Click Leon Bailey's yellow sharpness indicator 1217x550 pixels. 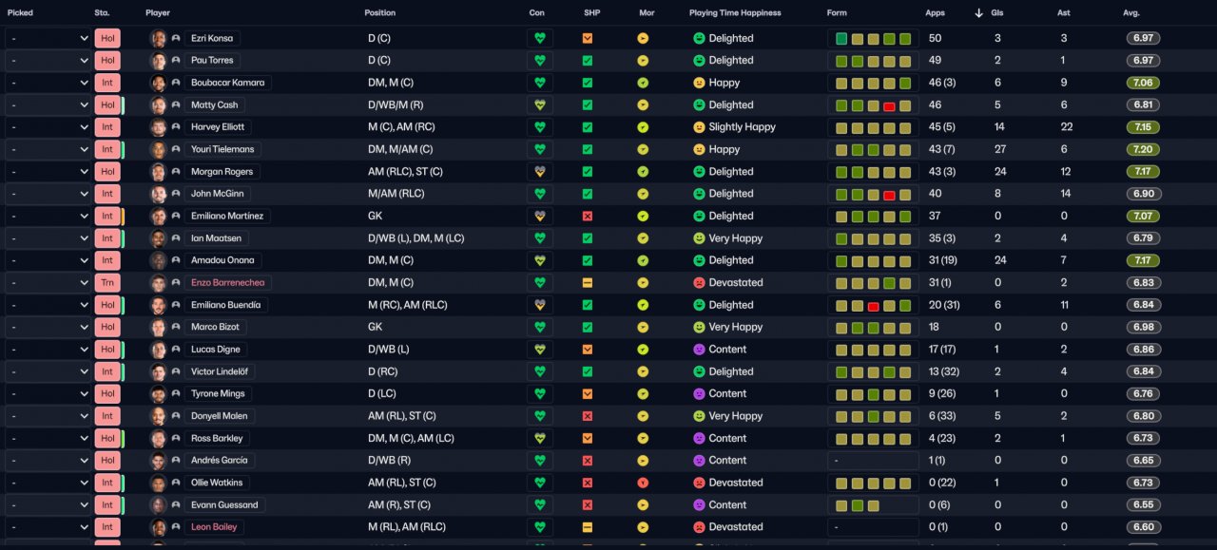588,527
